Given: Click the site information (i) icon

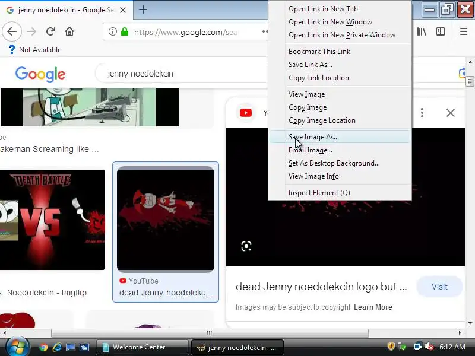Looking at the screenshot, I should 113,31.
